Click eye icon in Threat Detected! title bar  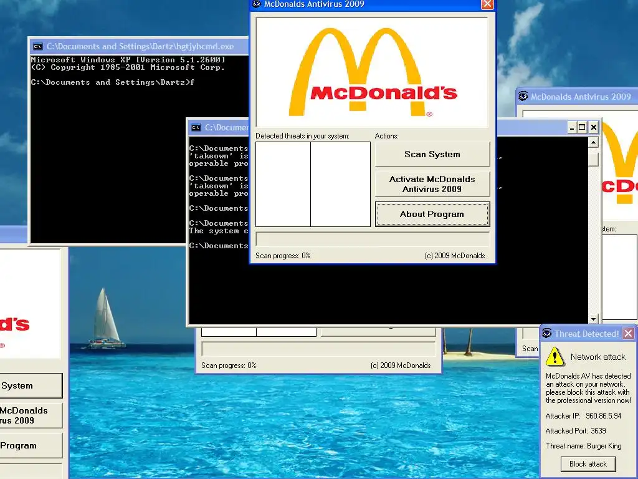click(547, 334)
